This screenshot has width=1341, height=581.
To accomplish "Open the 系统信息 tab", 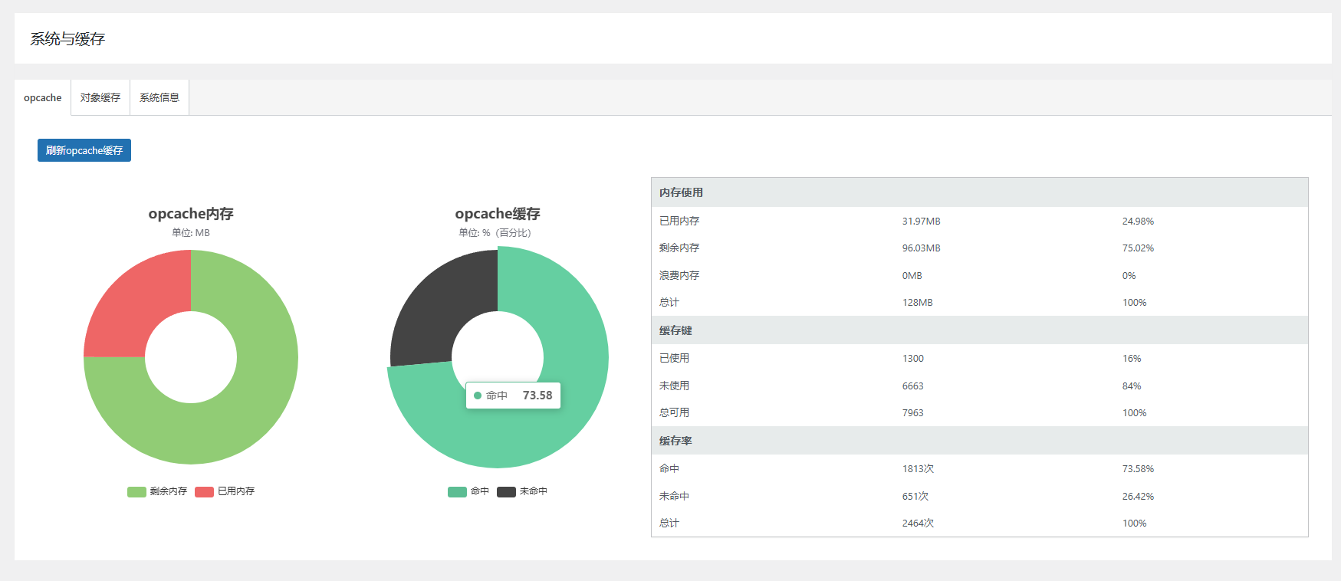I will (x=159, y=97).
